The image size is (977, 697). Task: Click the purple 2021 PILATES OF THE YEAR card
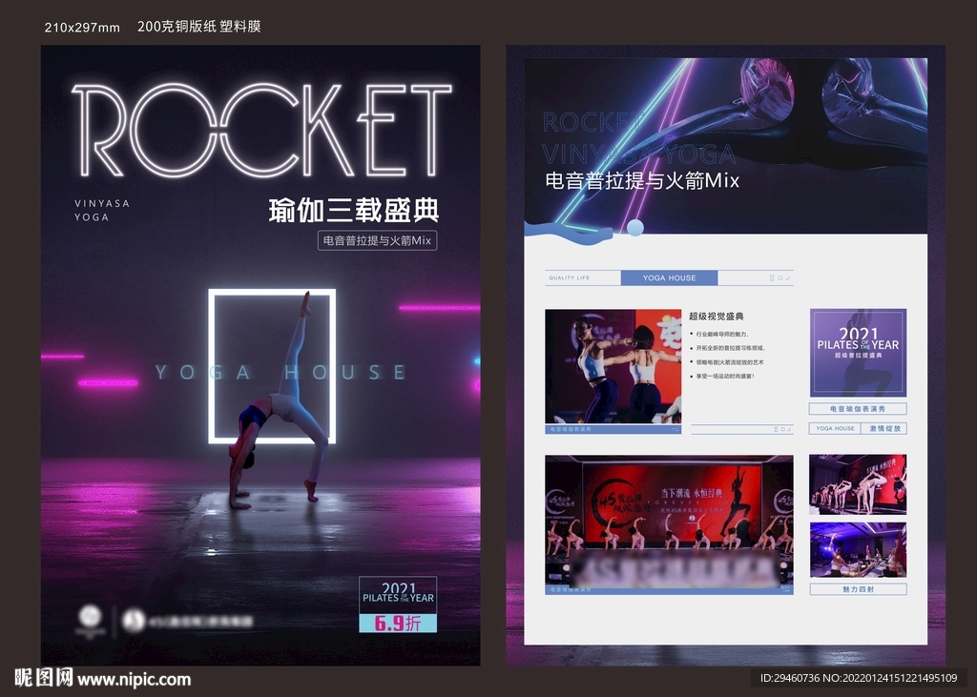pyautogui.click(x=858, y=353)
